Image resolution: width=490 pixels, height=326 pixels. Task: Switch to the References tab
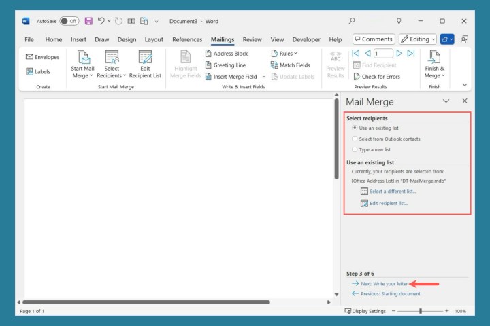(x=187, y=39)
